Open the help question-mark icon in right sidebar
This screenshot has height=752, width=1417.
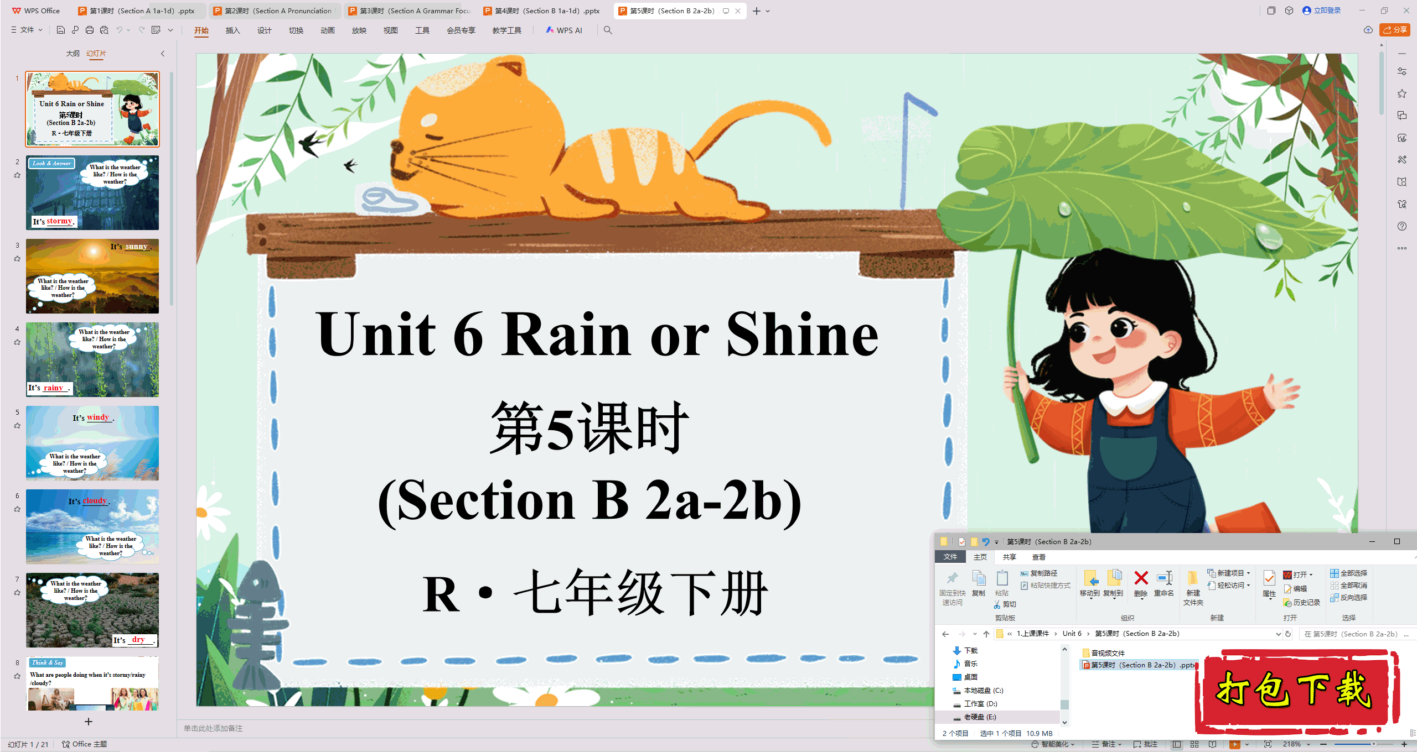1402,226
